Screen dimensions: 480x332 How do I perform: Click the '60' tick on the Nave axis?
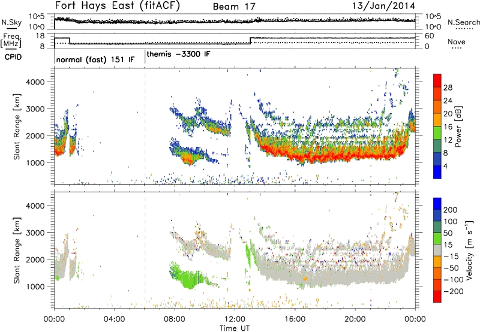point(429,36)
